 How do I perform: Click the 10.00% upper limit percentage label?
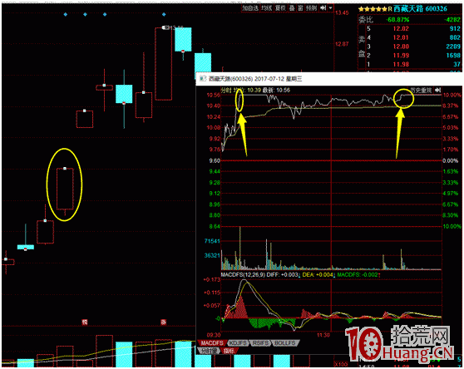tap(452, 95)
